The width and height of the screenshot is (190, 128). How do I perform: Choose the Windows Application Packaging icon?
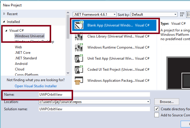coord(79,81)
